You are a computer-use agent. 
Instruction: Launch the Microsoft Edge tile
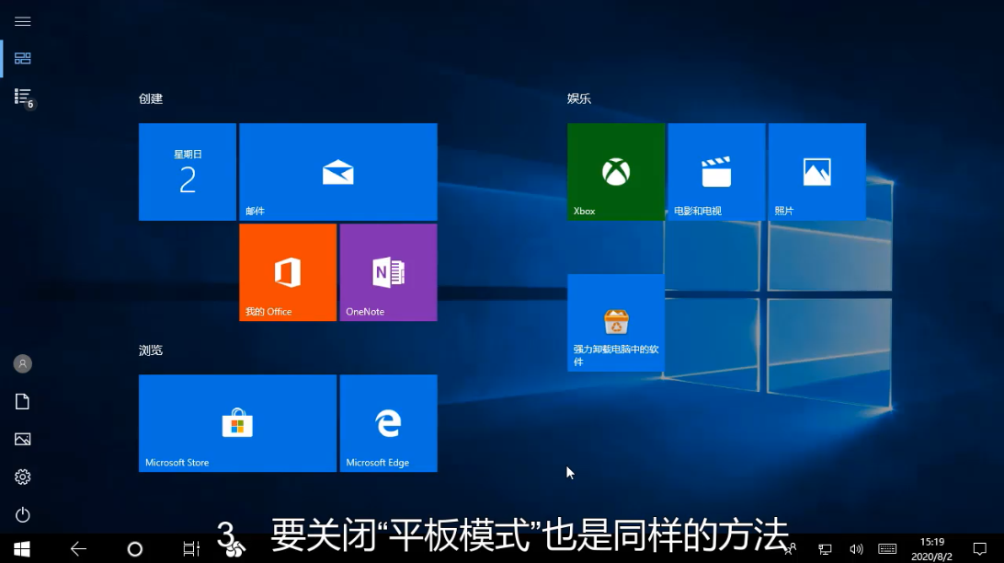389,423
